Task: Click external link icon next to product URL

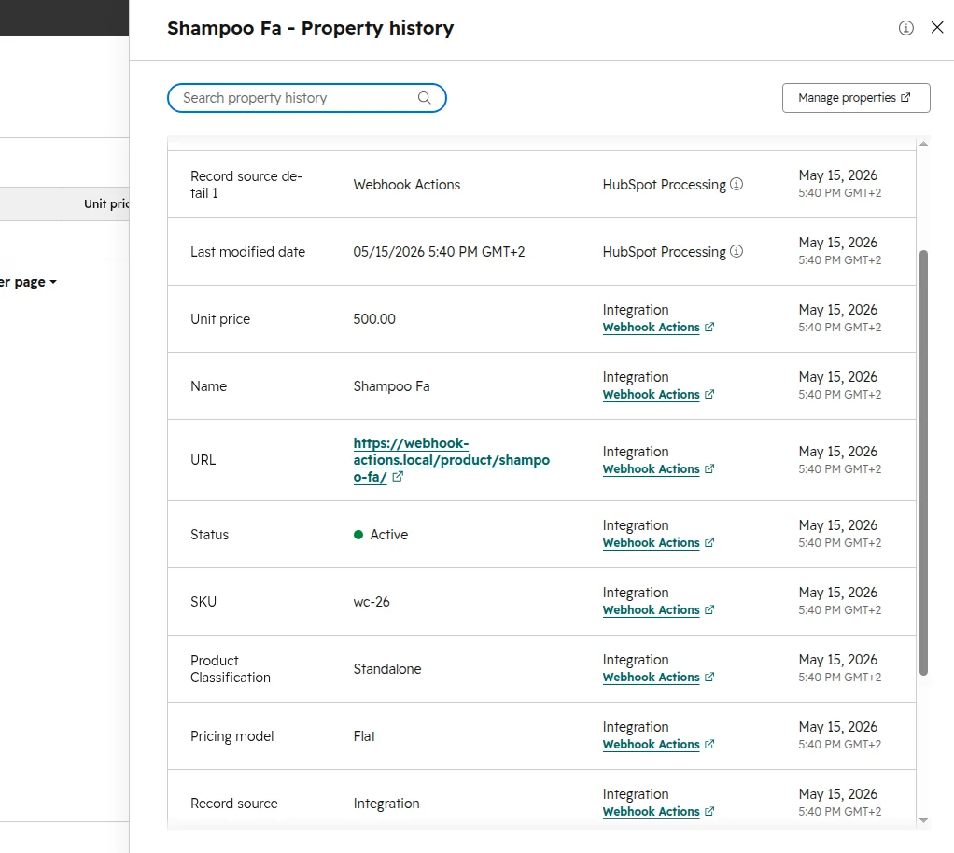Action: pyautogui.click(x=398, y=477)
